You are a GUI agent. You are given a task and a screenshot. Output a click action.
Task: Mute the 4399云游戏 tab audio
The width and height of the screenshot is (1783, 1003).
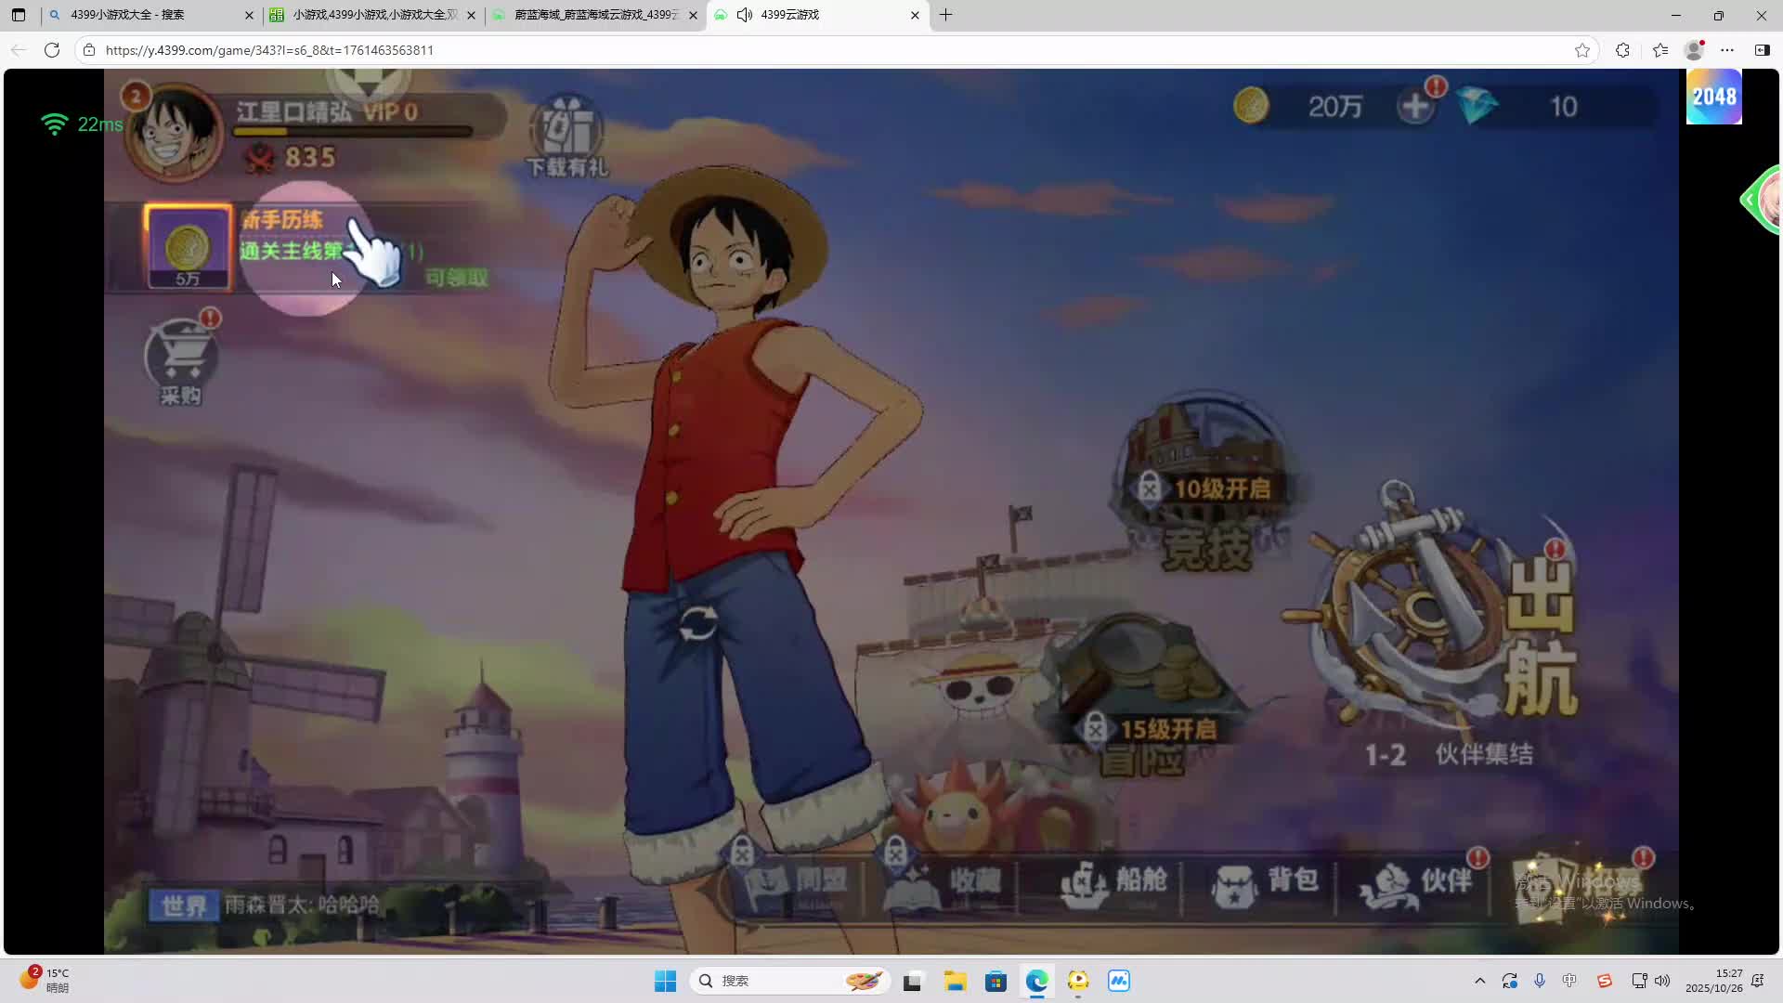tap(745, 15)
